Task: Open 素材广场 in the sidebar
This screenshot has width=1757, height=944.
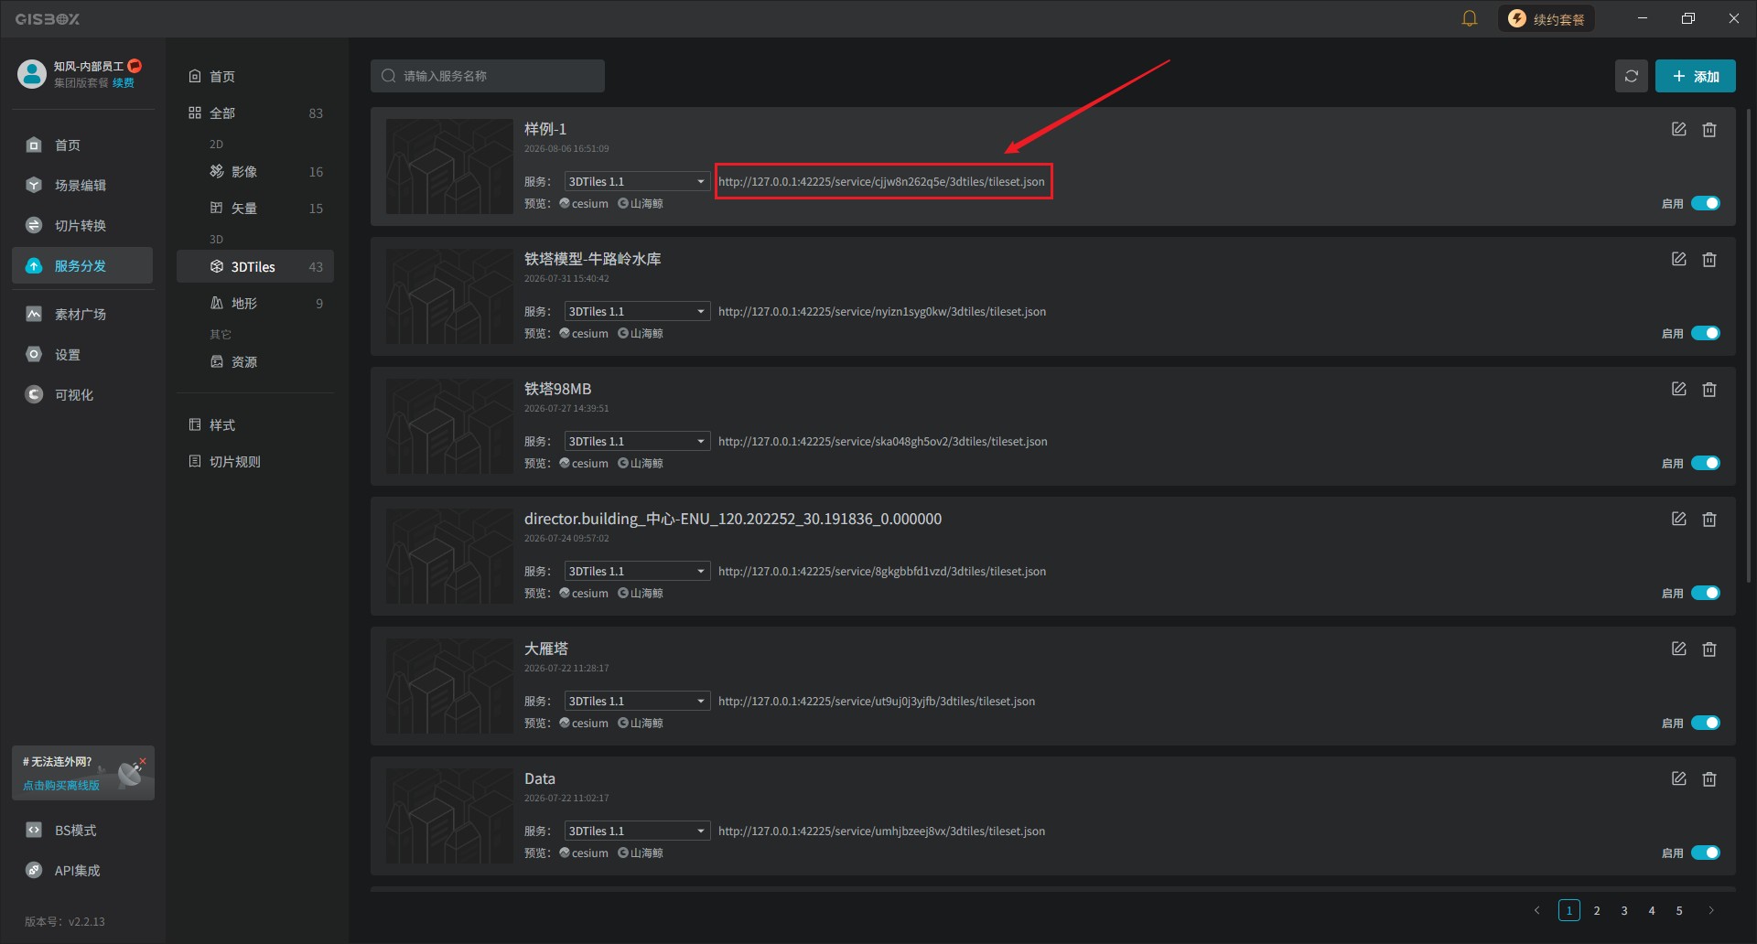Action: point(82,315)
